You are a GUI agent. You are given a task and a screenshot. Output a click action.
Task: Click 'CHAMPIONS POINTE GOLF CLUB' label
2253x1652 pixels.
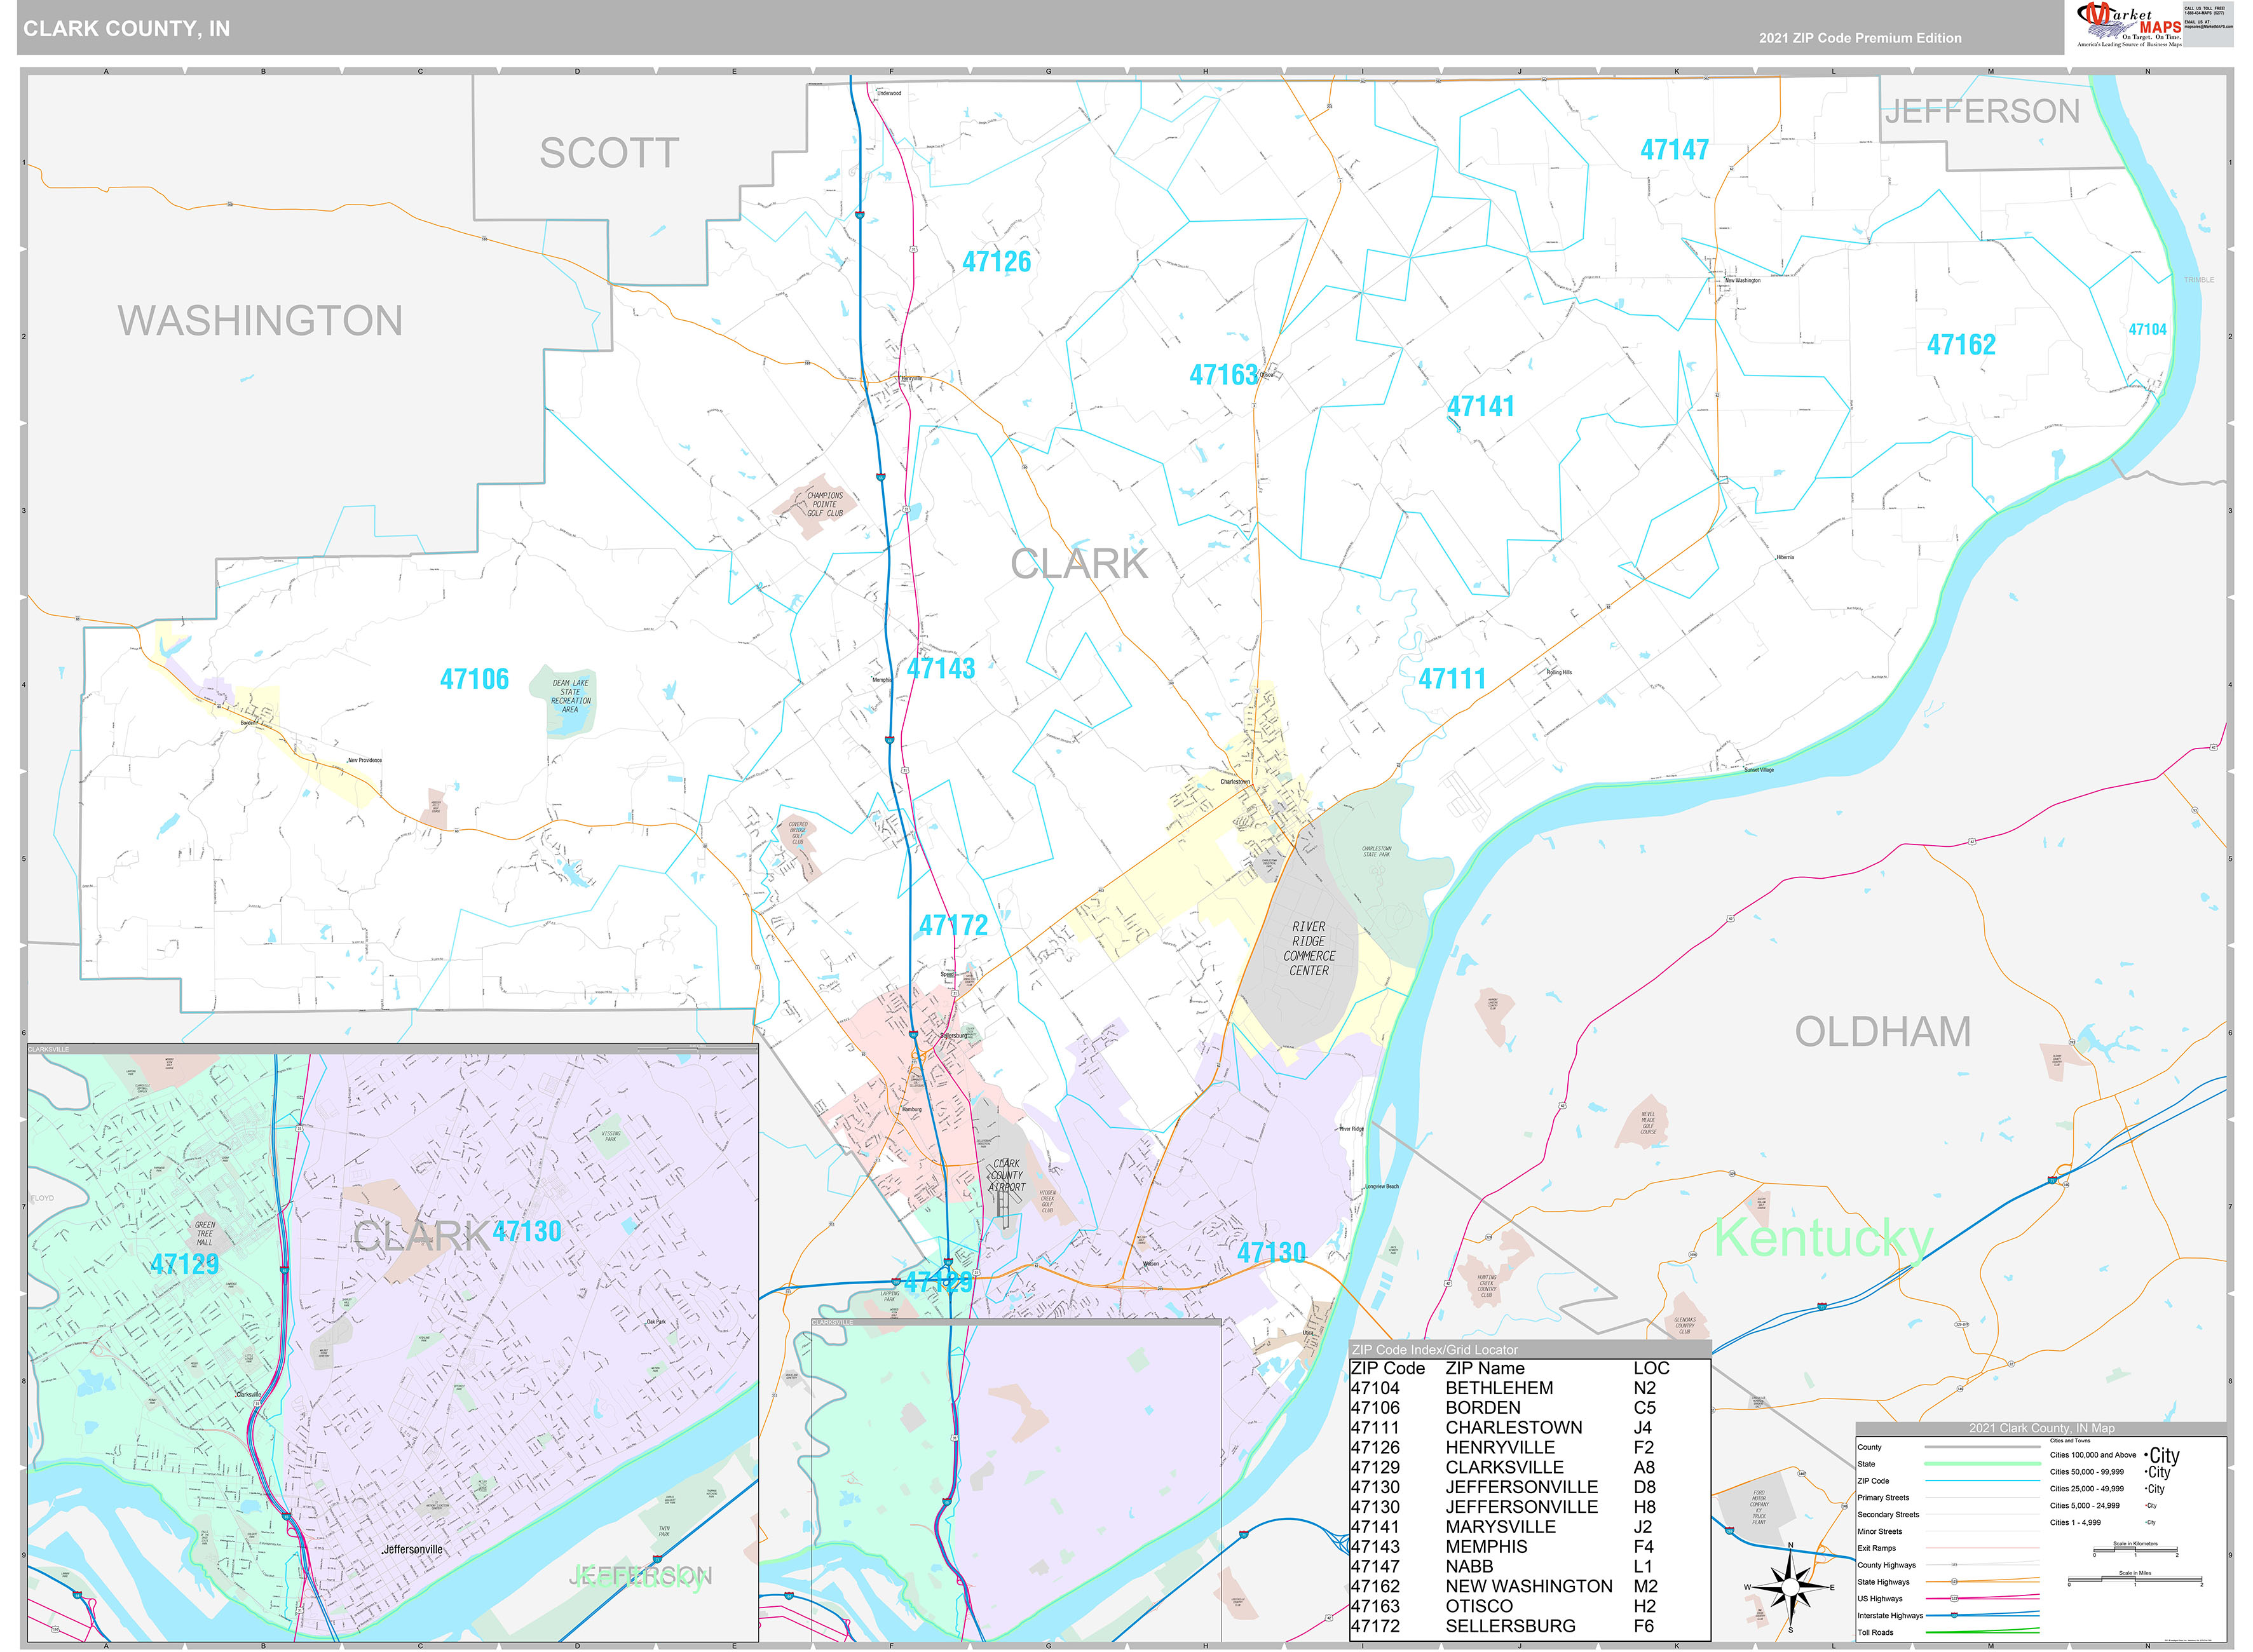click(x=825, y=504)
